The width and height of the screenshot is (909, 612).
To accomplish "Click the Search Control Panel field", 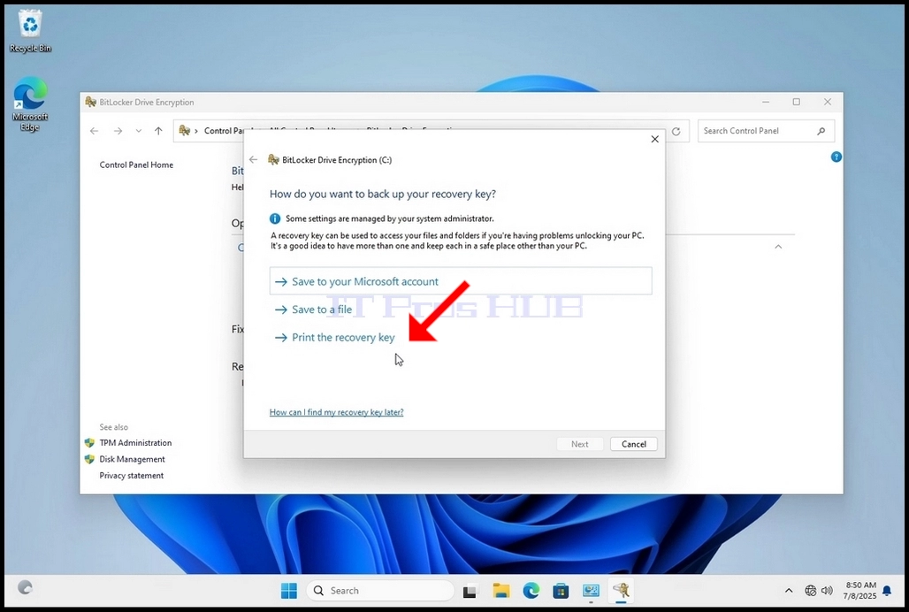I will coord(766,131).
